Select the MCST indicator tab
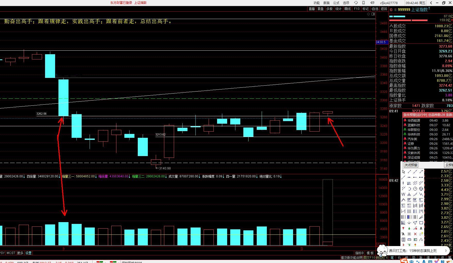 pyautogui.click(x=11, y=253)
